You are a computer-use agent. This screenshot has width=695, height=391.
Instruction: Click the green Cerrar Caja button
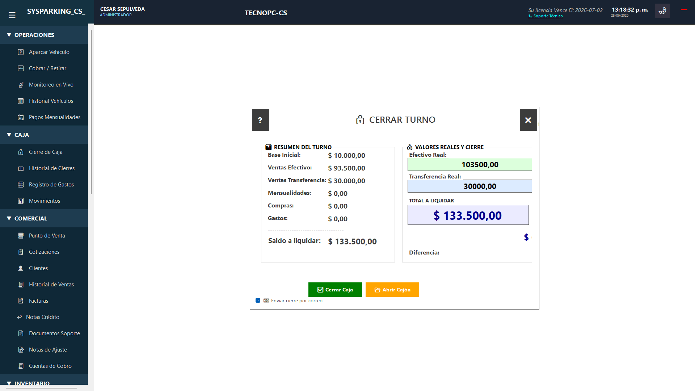[x=335, y=290]
